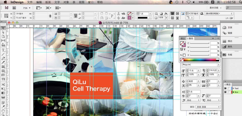Select the Pen tool

[3, 59]
